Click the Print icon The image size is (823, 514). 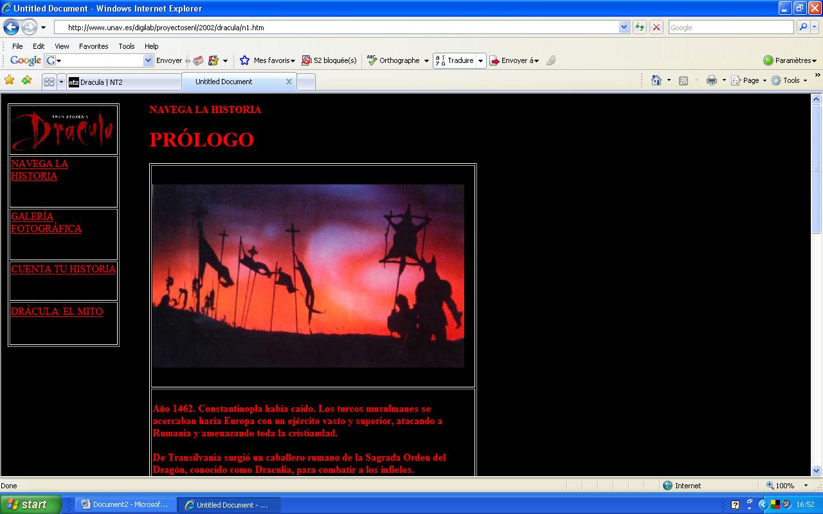click(712, 80)
